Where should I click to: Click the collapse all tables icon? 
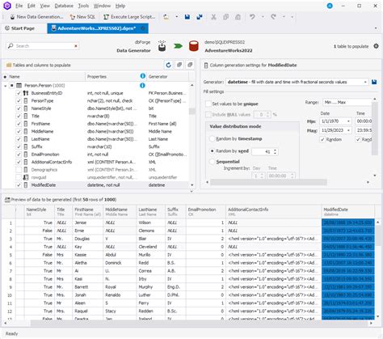click(190, 65)
